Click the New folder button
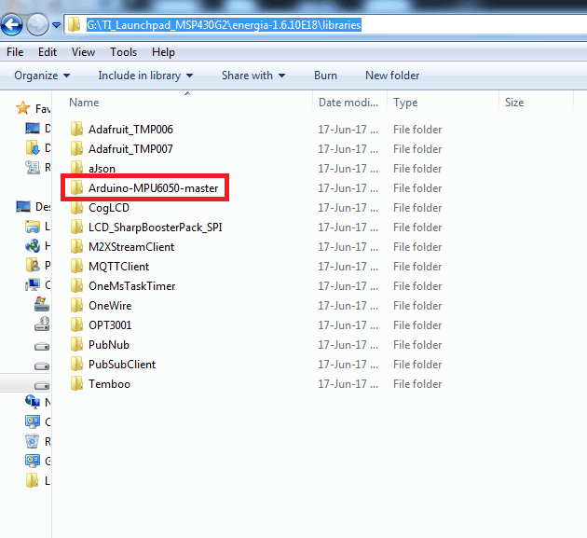Viewport: 587px width, 538px height. pyautogui.click(x=392, y=76)
